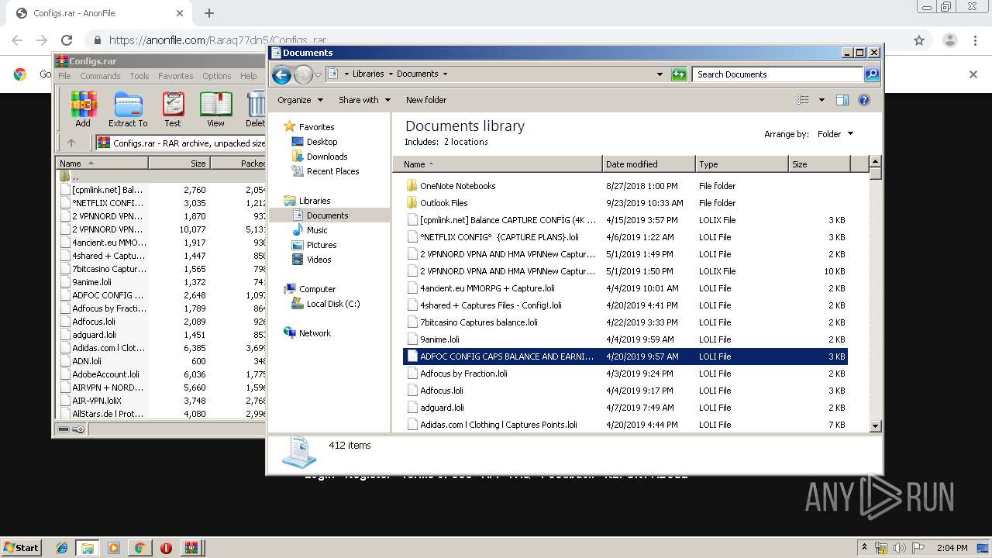Sort Documents by Type column
This screenshot has height=558, width=992.
[x=742, y=164]
